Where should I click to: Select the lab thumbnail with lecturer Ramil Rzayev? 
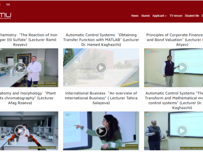(x=29, y=68)
